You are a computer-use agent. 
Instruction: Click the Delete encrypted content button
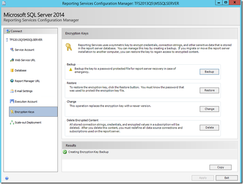pos(209,128)
